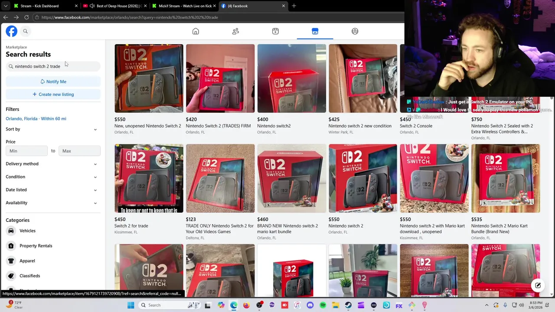Open Classifieds category link
This screenshot has width=555, height=312.
click(29, 276)
